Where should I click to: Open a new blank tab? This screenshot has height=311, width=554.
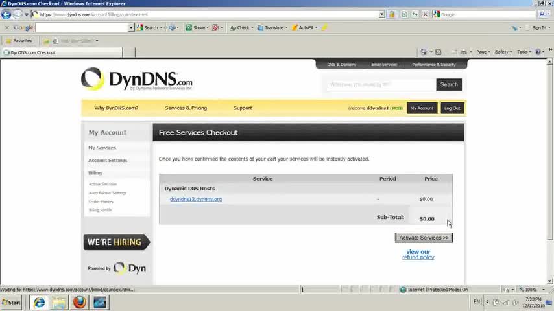129,52
